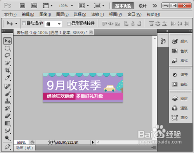194x153 pixels.
Task: Select the Clone Stamp tool
Action: click(x=7, y=101)
